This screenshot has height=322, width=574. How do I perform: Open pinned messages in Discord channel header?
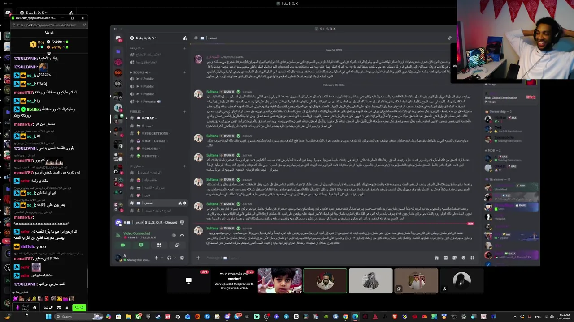[450, 38]
